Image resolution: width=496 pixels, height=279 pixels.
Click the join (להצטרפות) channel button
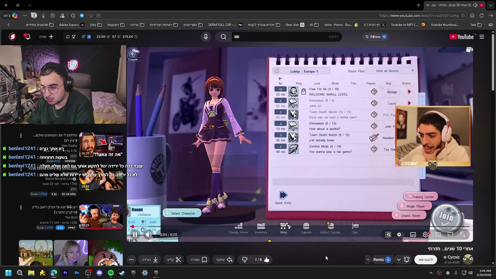pos(425,260)
